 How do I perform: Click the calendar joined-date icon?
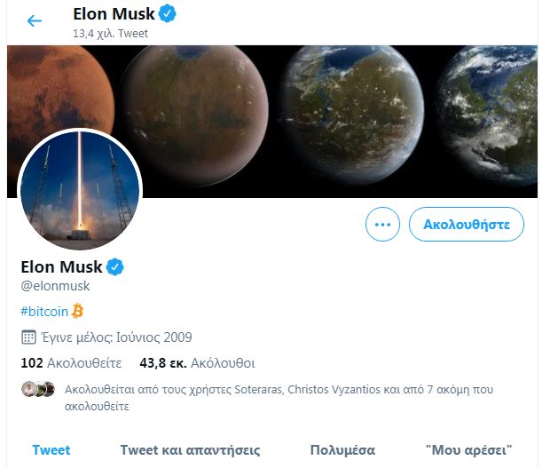pyautogui.click(x=28, y=337)
